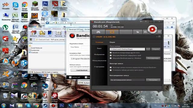Open The KMPlayer desktop shortcut
This screenshot has height=108, width=193.
coord(14,97)
